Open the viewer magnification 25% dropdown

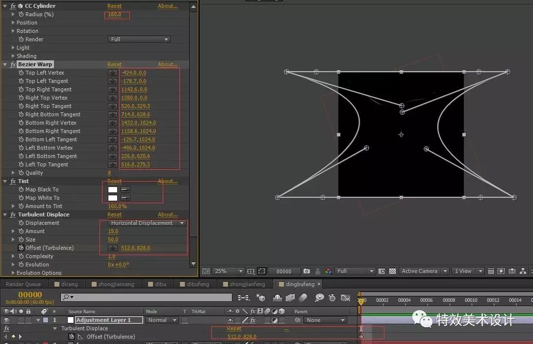click(228, 271)
